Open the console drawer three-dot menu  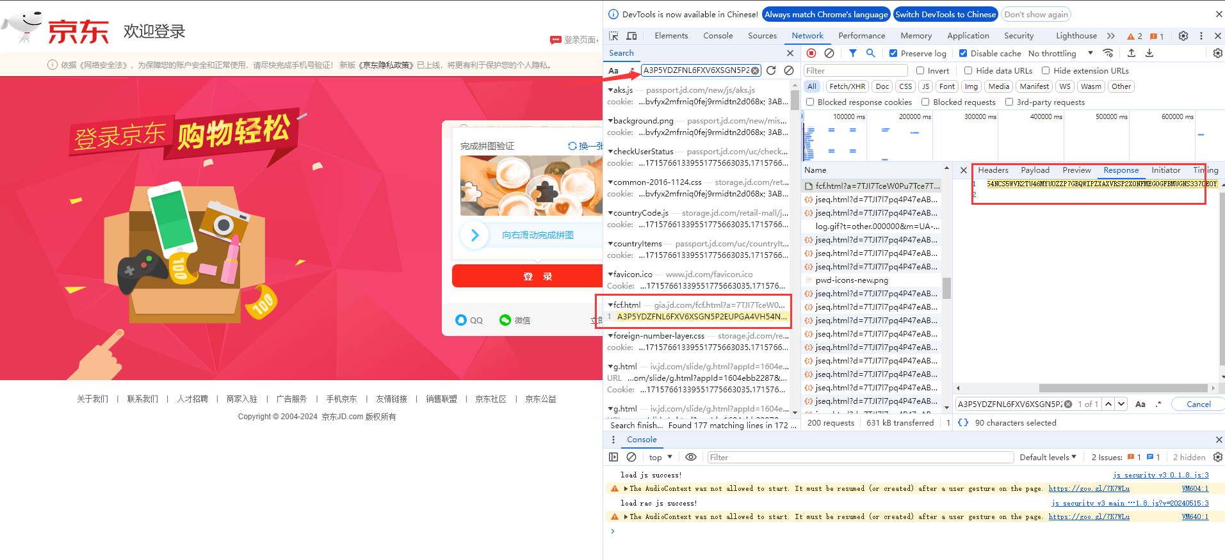pos(613,440)
